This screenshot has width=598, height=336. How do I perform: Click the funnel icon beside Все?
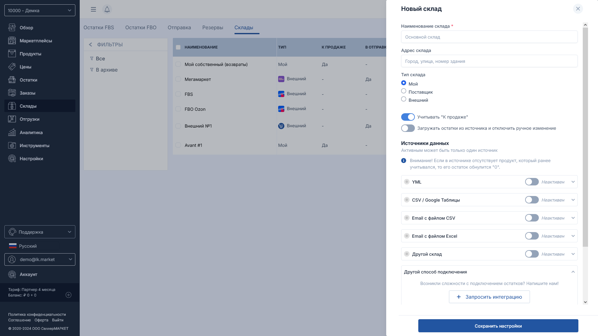tap(92, 58)
